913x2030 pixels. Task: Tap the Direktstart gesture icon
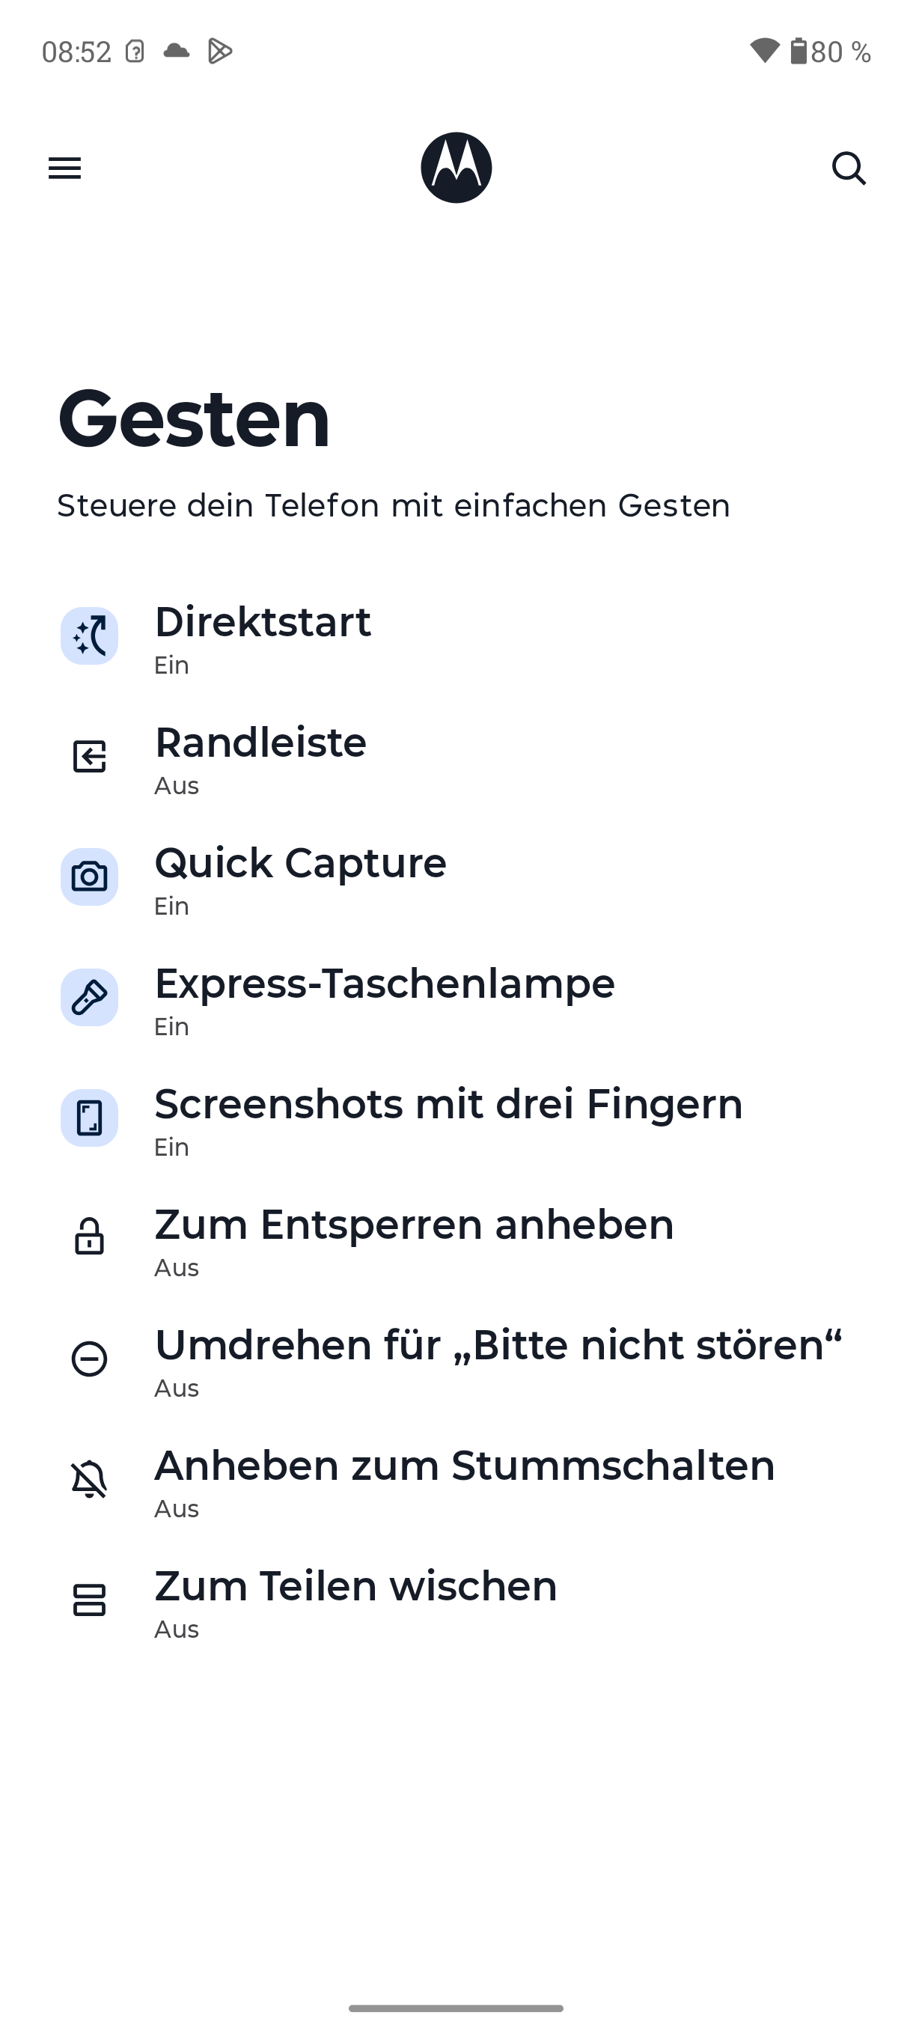[89, 636]
